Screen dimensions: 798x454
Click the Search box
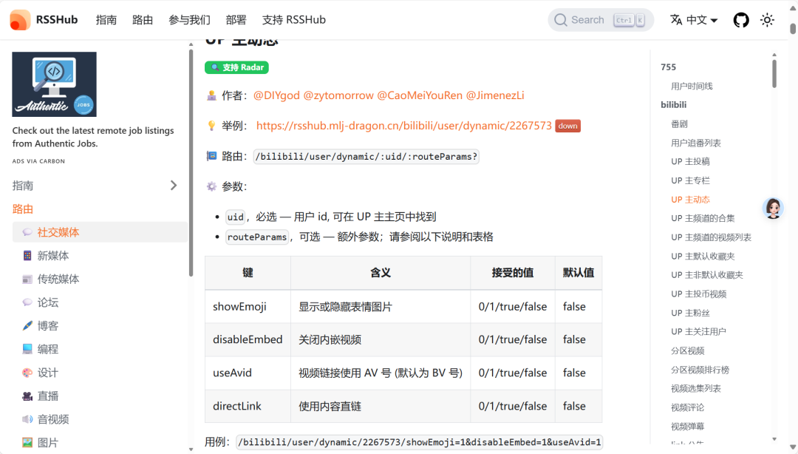pyautogui.click(x=601, y=20)
